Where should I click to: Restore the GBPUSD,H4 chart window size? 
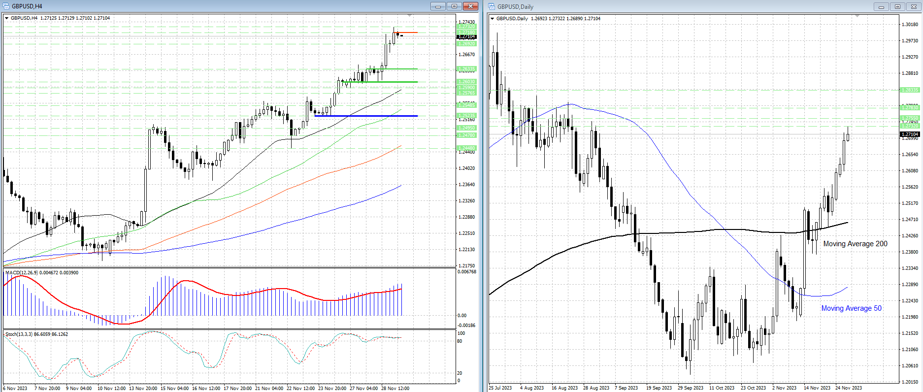tap(454, 6)
